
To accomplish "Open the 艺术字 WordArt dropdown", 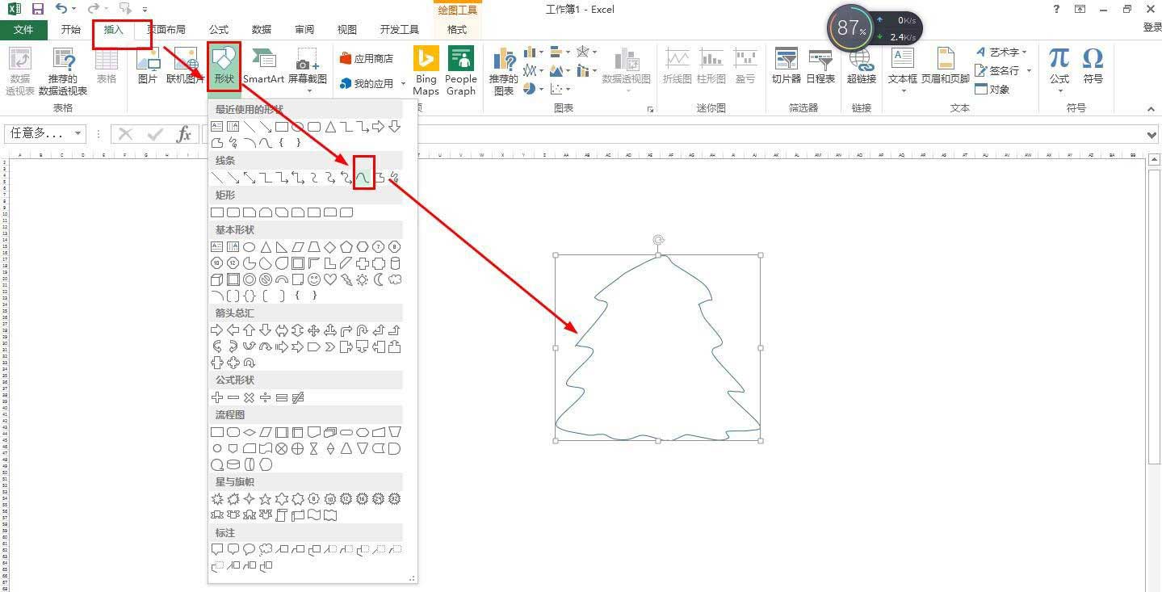I will click(1023, 52).
